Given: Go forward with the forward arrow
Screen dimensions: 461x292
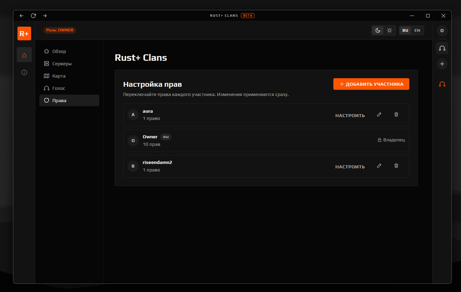Looking at the screenshot, I should [45, 16].
